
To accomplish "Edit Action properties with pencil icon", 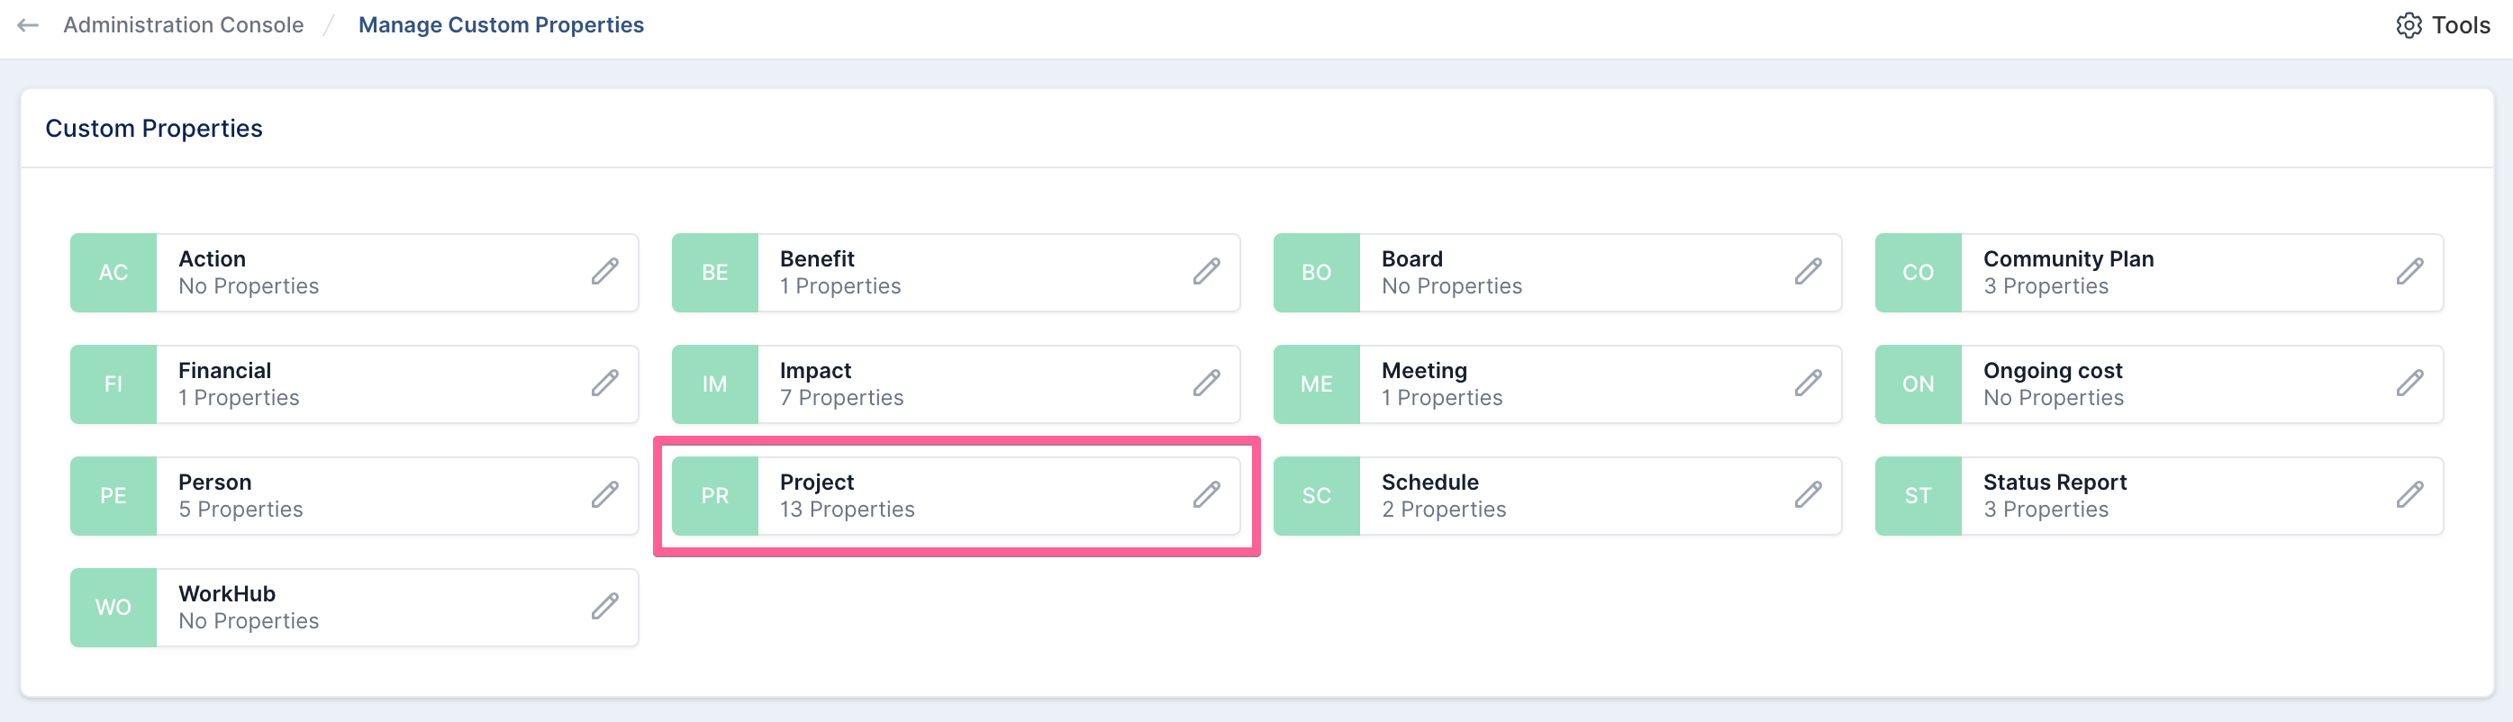I will pyautogui.click(x=605, y=272).
